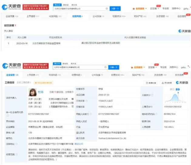Click the 列入异常 sub-heading under 经营异常

click(x=8, y=31)
